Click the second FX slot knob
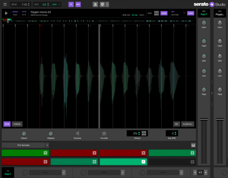This screenshot has width=228, height=178. [83, 173]
